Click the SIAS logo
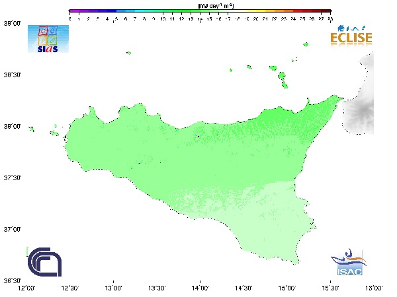The width and height of the screenshot is (397, 297). point(48,39)
